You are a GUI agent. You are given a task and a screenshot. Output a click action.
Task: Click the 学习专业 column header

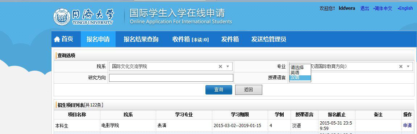(x=184, y=114)
